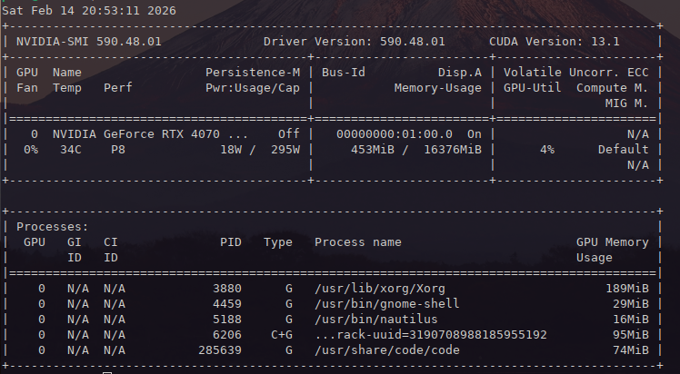
Task: Click the 'GPU Memory' column header
Action: (613, 242)
